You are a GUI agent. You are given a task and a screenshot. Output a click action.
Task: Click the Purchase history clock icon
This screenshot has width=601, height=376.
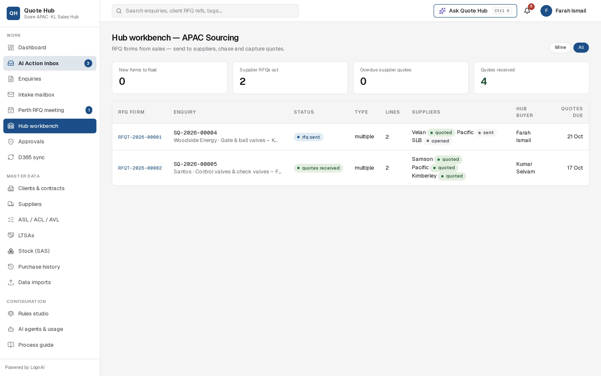[x=11, y=267]
